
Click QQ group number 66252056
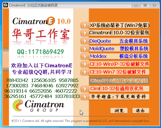(41, 91)
